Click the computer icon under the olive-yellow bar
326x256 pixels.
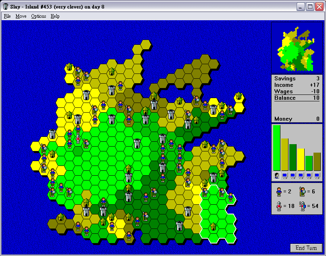coord(285,176)
